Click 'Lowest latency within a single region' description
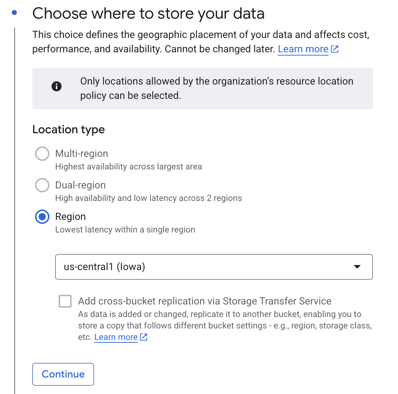 click(x=125, y=230)
